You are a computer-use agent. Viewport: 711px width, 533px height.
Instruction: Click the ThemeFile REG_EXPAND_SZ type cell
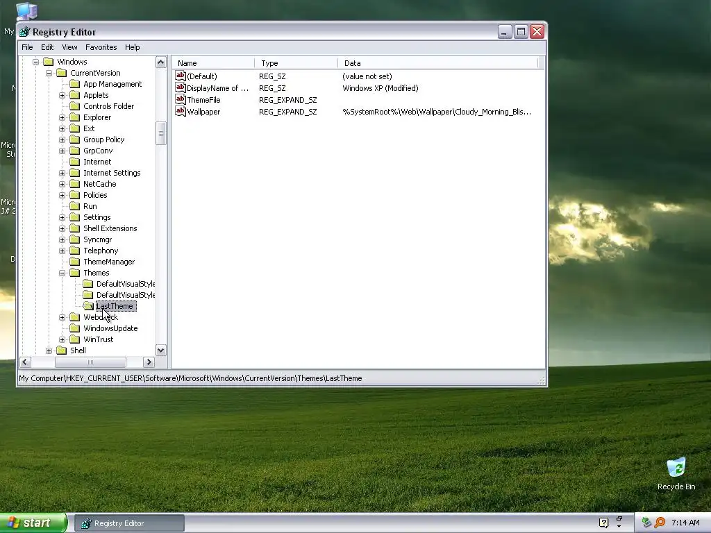(288, 100)
